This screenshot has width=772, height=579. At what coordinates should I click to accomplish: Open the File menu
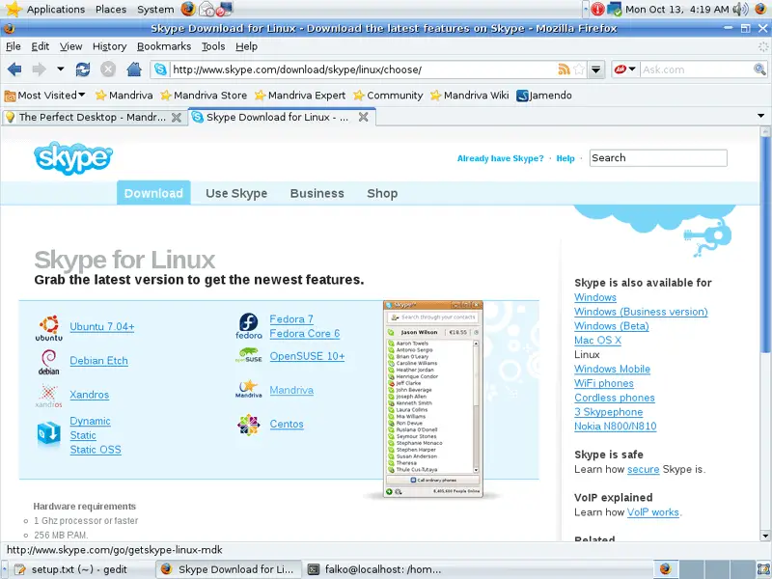(14, 46)
